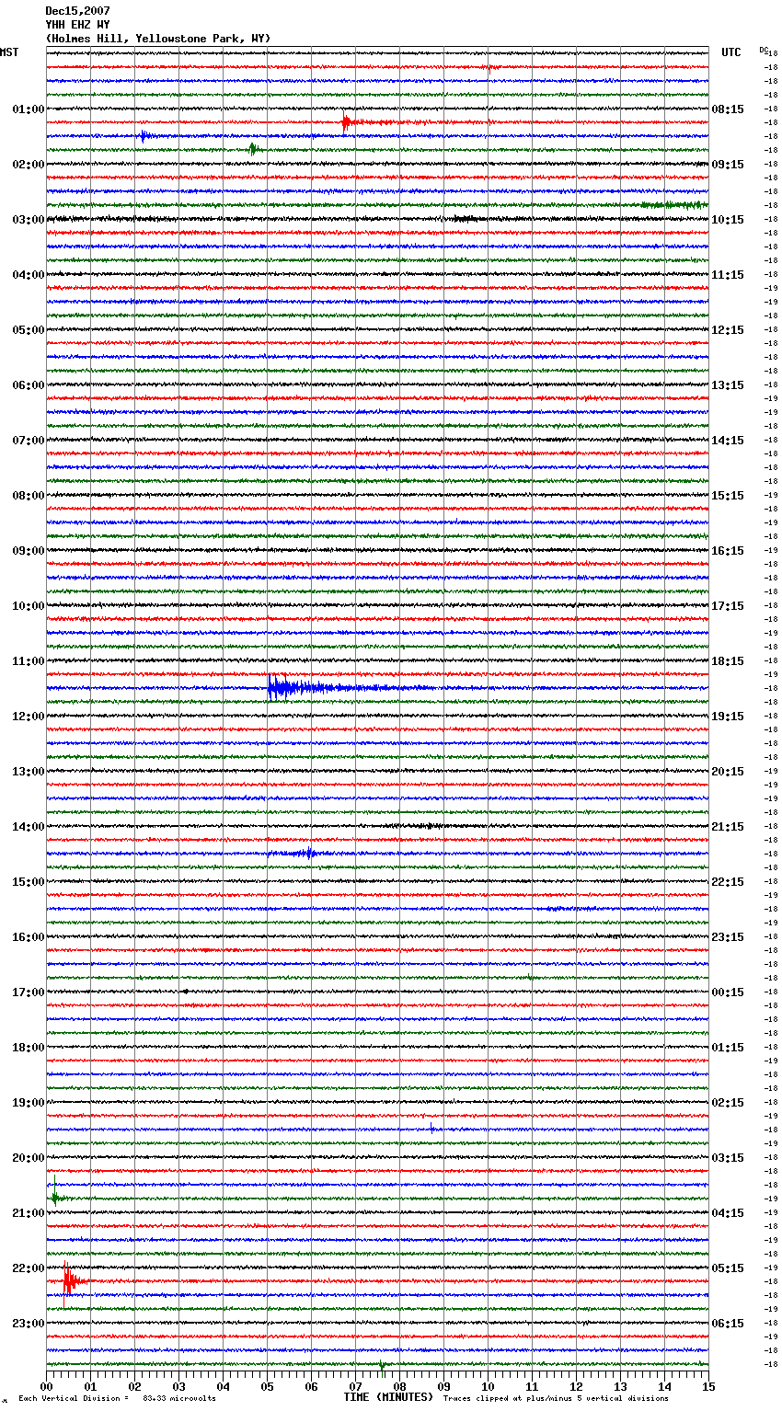Viewport: 782px width, 1411px height.
Task: Select the 06:15 UTC time label
Action: tap(728, 1324)
